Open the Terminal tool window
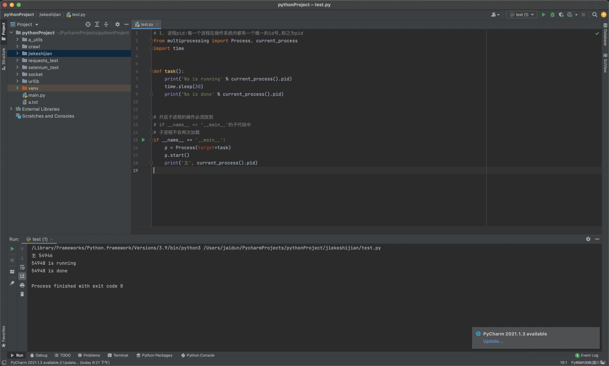 pos(118,355)
